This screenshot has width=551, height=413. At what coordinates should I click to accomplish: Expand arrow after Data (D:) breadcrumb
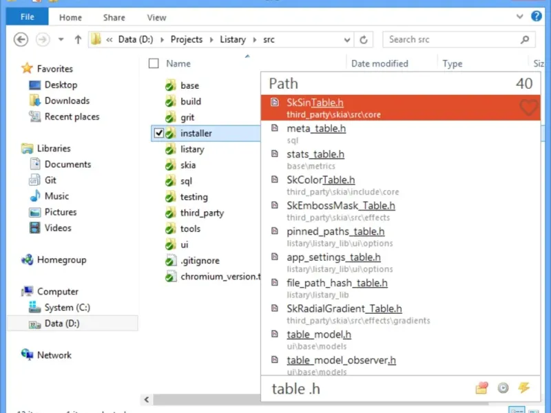pyautogui.click(x=162, y=40)
